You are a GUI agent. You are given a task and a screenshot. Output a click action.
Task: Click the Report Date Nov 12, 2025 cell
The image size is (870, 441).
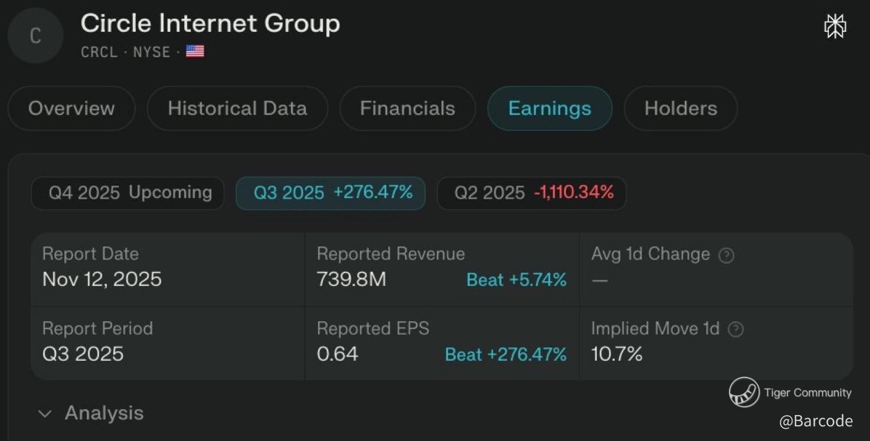click(x=102, y=279)
